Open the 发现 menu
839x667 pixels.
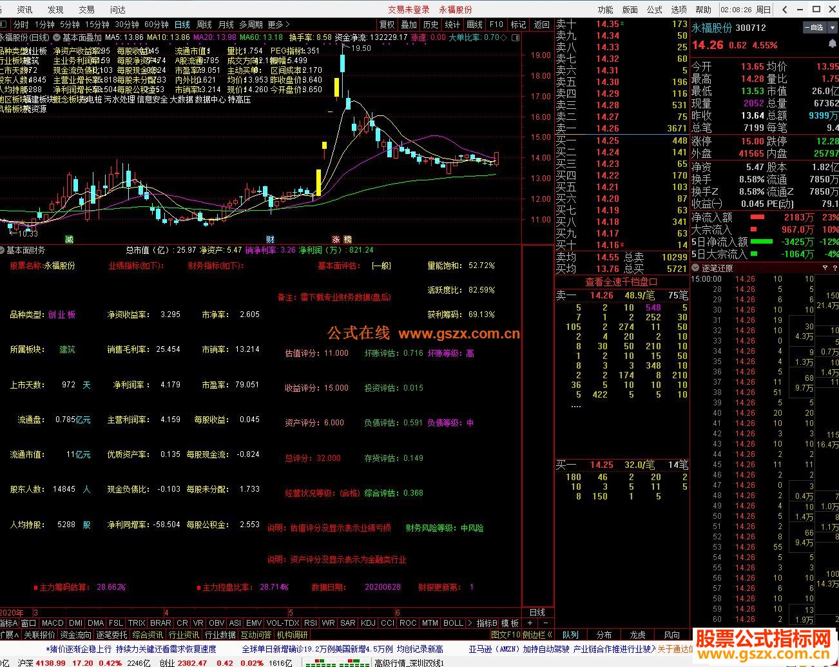point(55,10)
